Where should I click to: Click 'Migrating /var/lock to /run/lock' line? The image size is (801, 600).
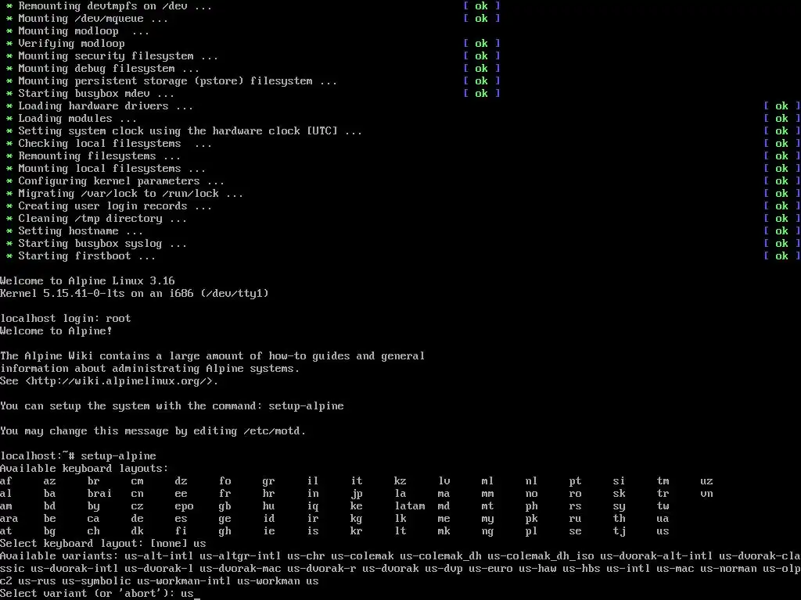click(x=131, y=194)
